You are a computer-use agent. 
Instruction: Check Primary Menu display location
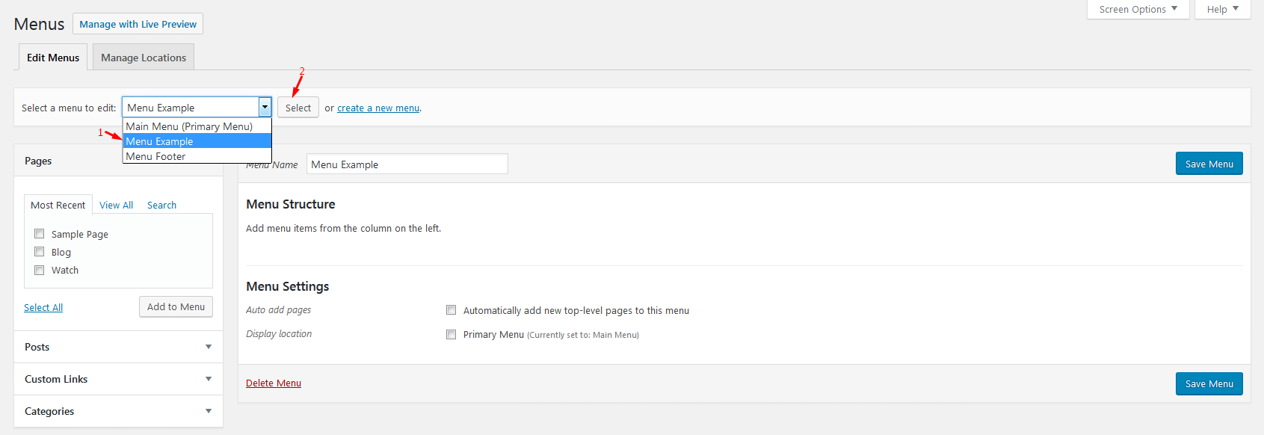click(x=451, y=334)
